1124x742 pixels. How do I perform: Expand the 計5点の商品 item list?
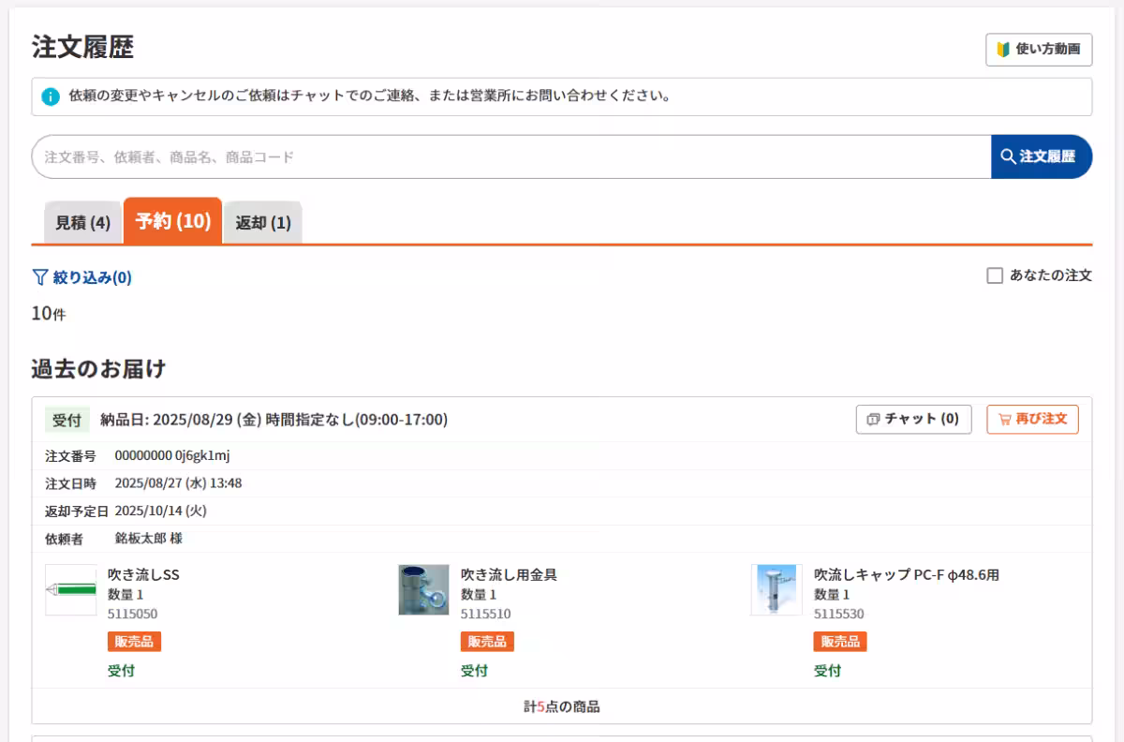pos(561,706)
